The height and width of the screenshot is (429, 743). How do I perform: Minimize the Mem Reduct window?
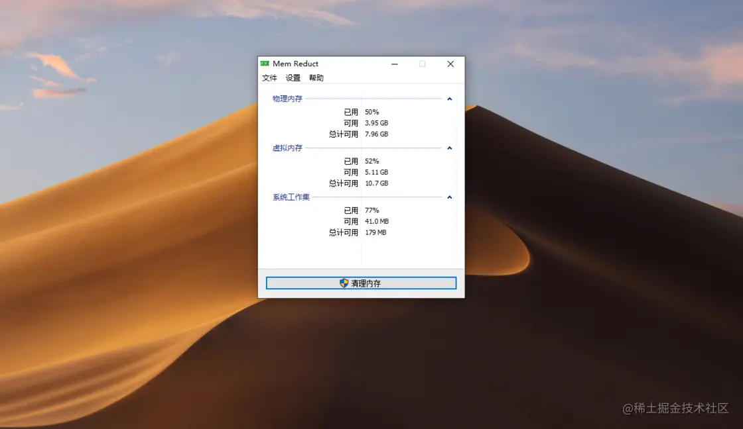pos(395,64)
